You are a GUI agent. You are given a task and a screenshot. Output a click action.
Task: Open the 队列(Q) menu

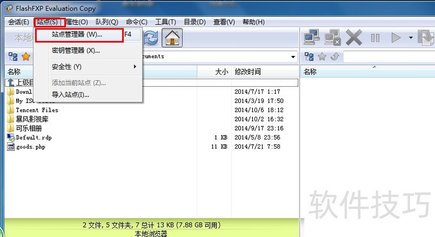[x=107, y=22]
